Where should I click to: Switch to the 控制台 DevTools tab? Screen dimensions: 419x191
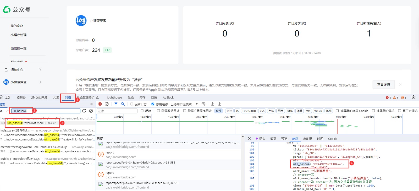point(21,97)
